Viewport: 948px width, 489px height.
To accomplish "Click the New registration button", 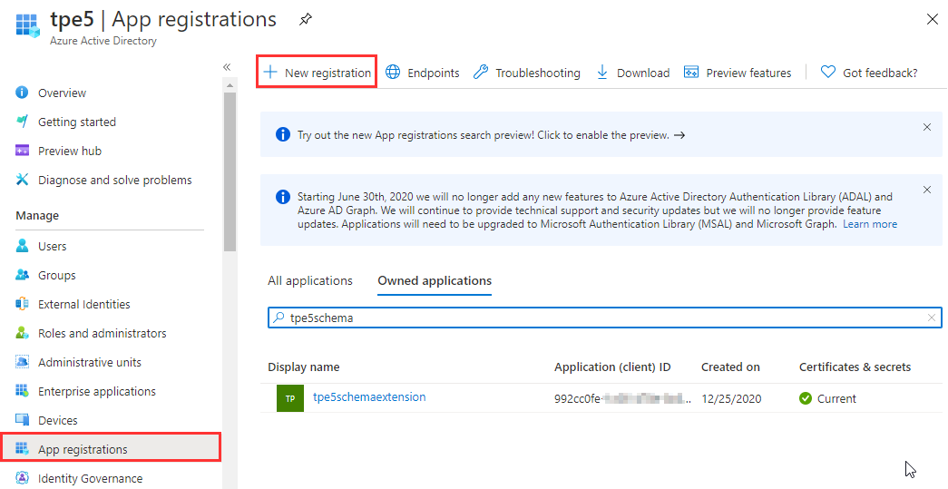I will pos(317,73).
